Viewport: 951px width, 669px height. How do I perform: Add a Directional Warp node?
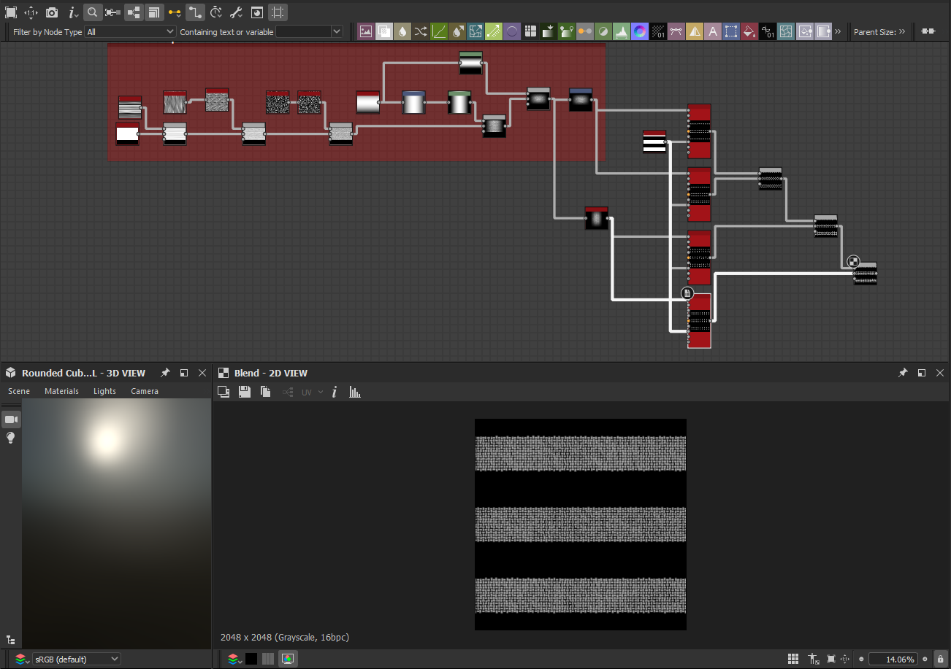click(x=475, y=31)
